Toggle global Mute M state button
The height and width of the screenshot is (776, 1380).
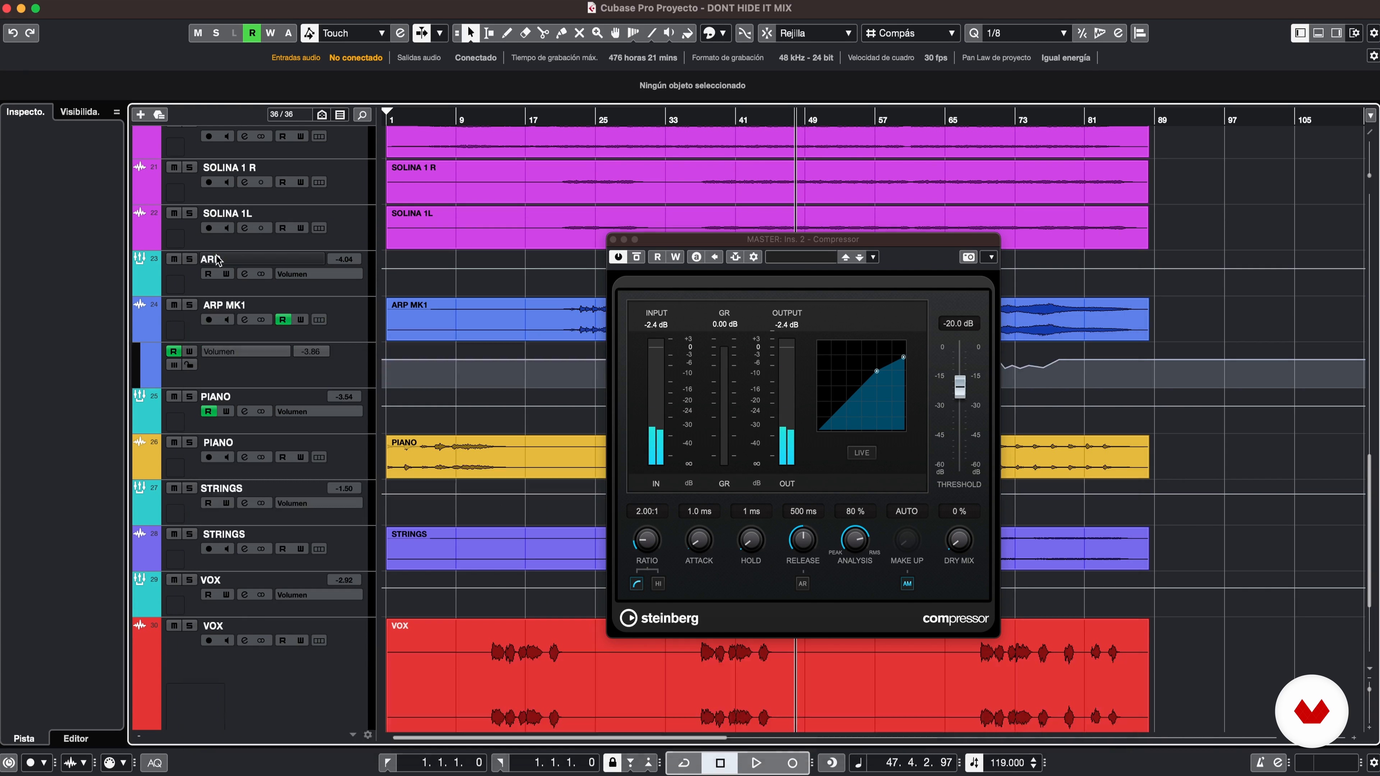(x=198, y=33)
